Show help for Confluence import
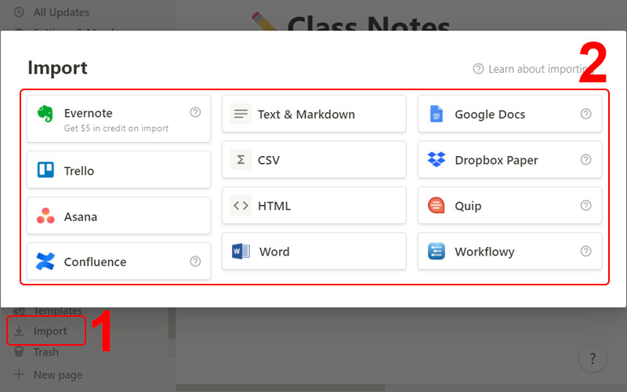Viewport: 627px width, 392px height. click(x=195, y=261)
